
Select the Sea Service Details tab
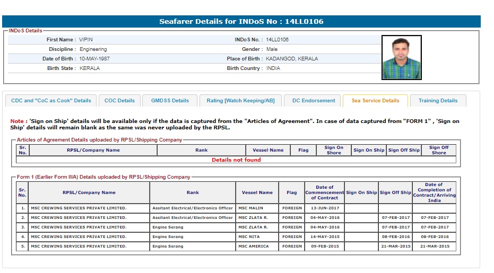pos(375,101)
